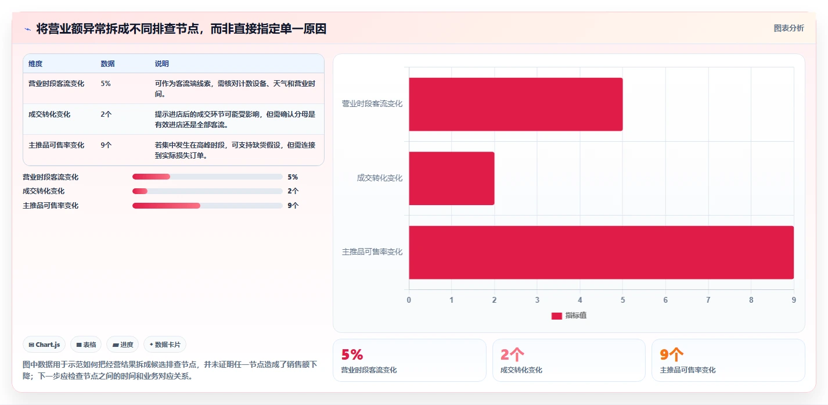
Task: Click the chart bar for 营业时段客流变化
Action: [516, 104]
